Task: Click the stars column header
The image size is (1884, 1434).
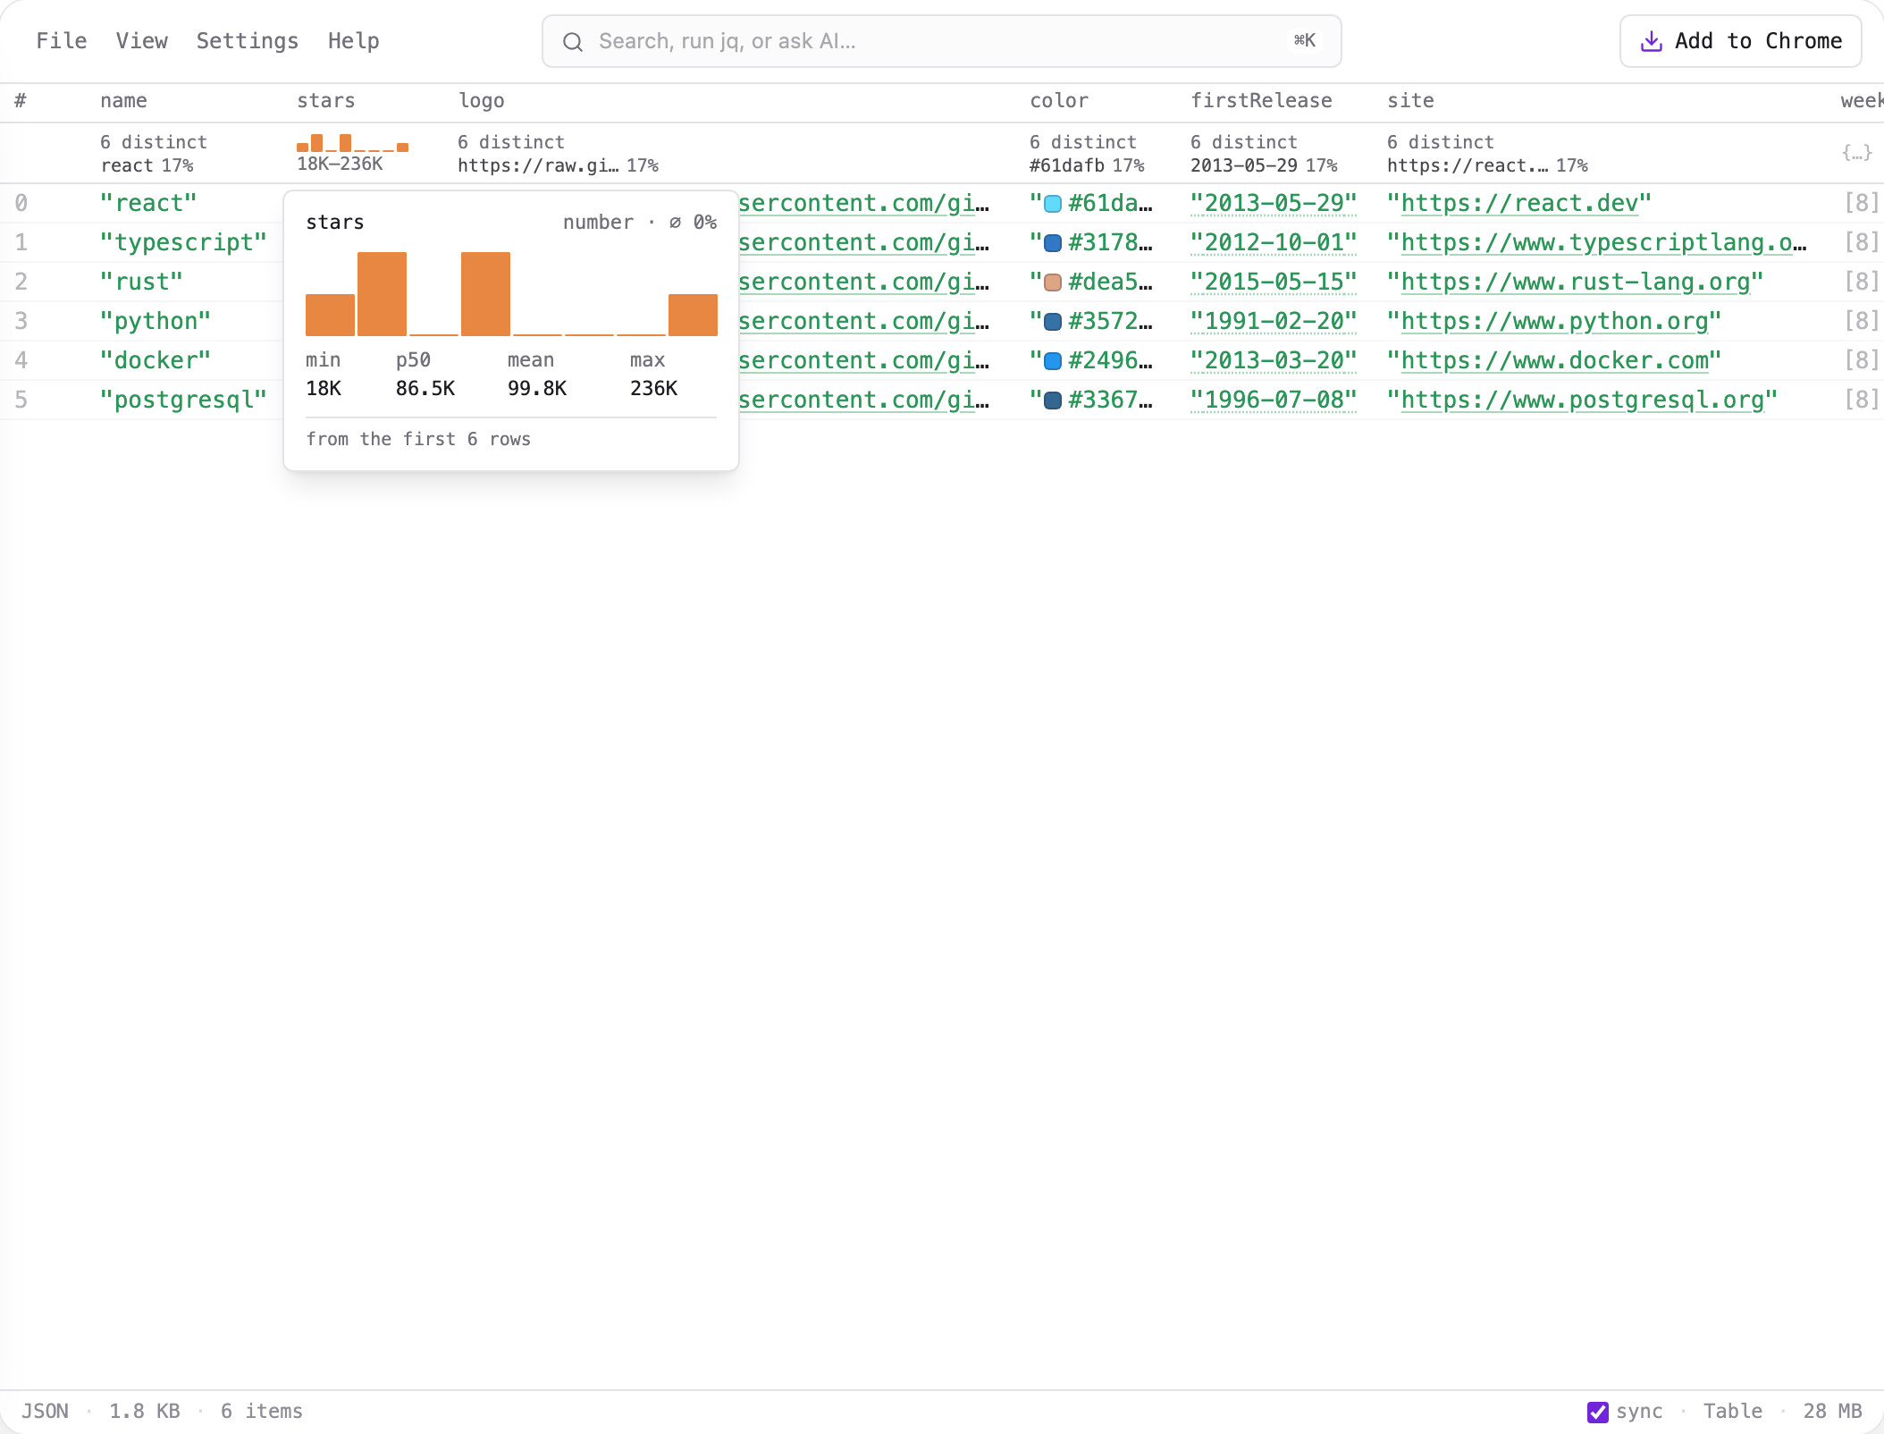Action: 326,101
